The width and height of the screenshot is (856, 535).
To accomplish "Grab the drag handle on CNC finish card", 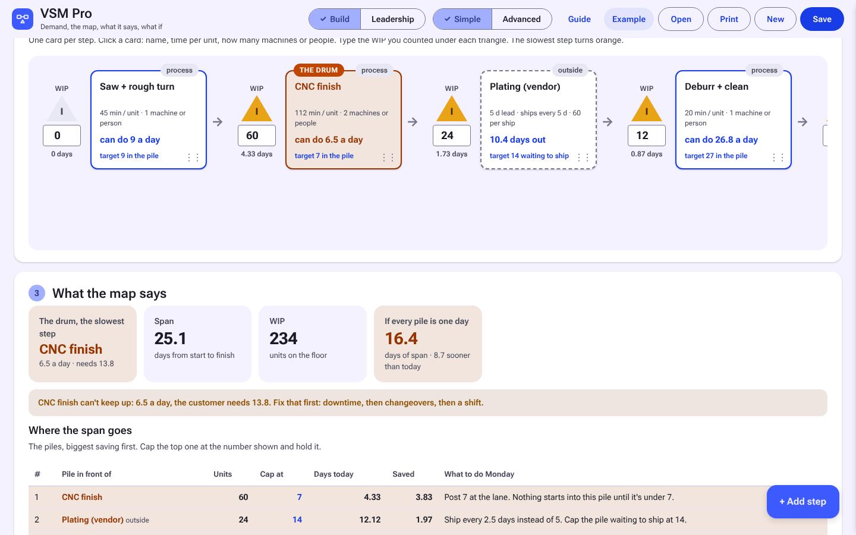I will (x=388, y=158).
